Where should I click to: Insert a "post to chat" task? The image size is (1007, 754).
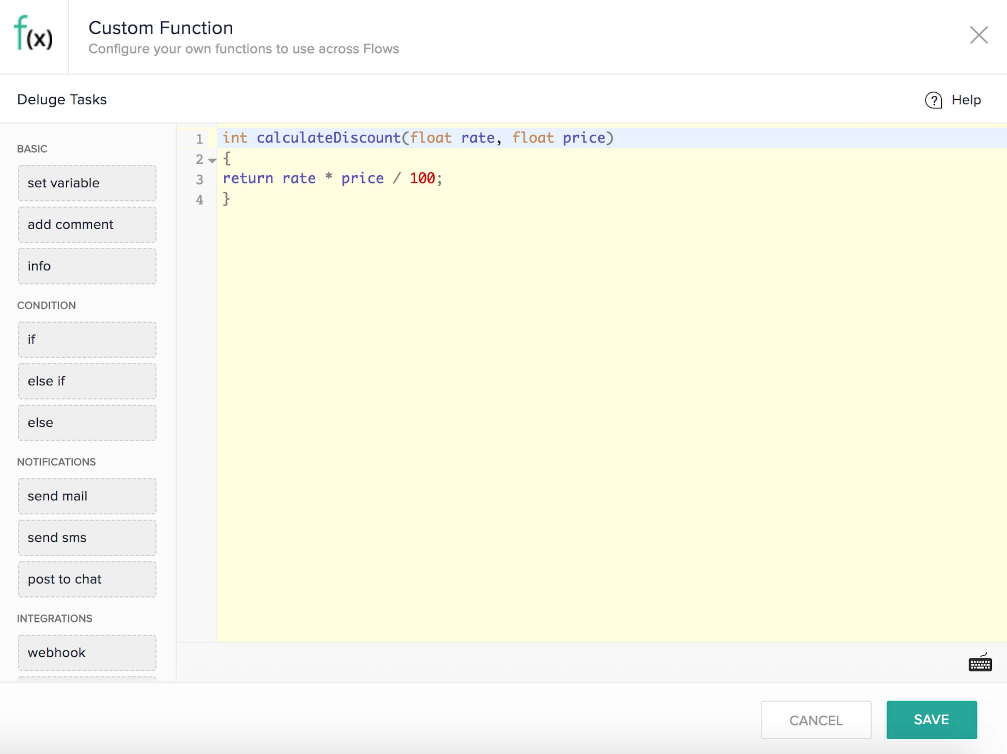pyautogui.click(x=87, y=579)
